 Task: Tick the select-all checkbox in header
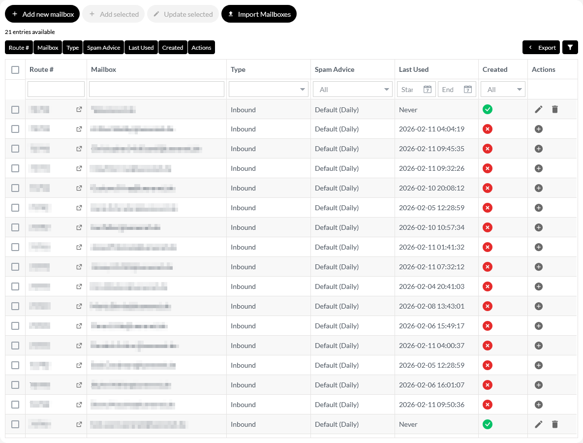[15, 70]
